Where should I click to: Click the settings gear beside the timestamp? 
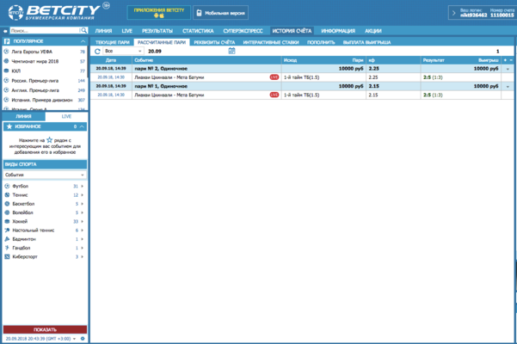pyautogui.click(x=83, y=339)
